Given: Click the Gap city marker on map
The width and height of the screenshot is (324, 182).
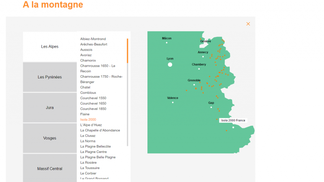Looking at the screenshot, I should tap(211, 108).
